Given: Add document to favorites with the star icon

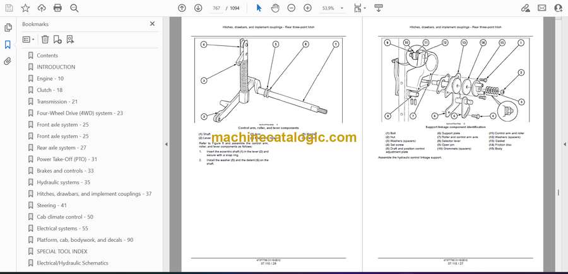Looking at the screenshot, I should [x=25, y=8].
